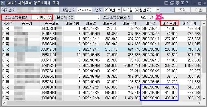The image size is (207, 107).
Task: Select sell quantity cell 10
Action: tap(72, 55)
